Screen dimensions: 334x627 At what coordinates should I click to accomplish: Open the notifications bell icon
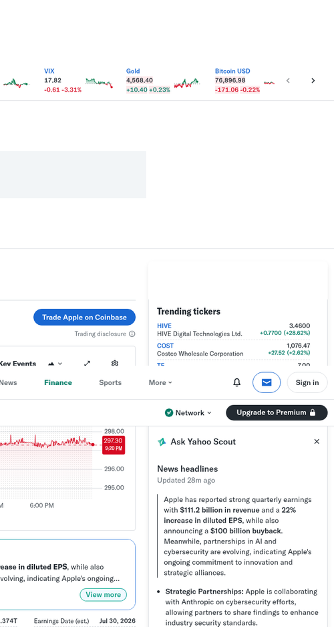click(x=237, y=382)
